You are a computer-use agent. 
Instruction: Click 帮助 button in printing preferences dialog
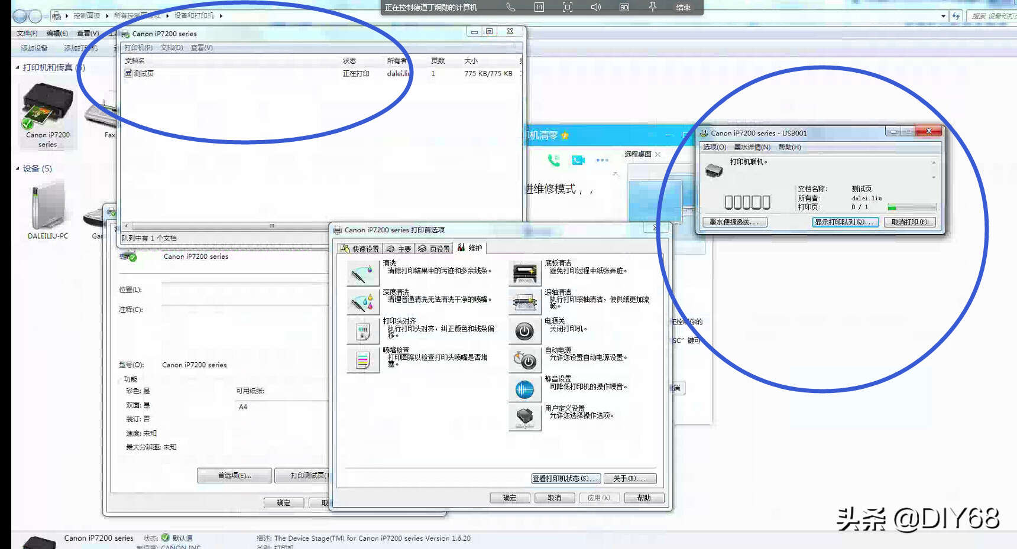644,498
